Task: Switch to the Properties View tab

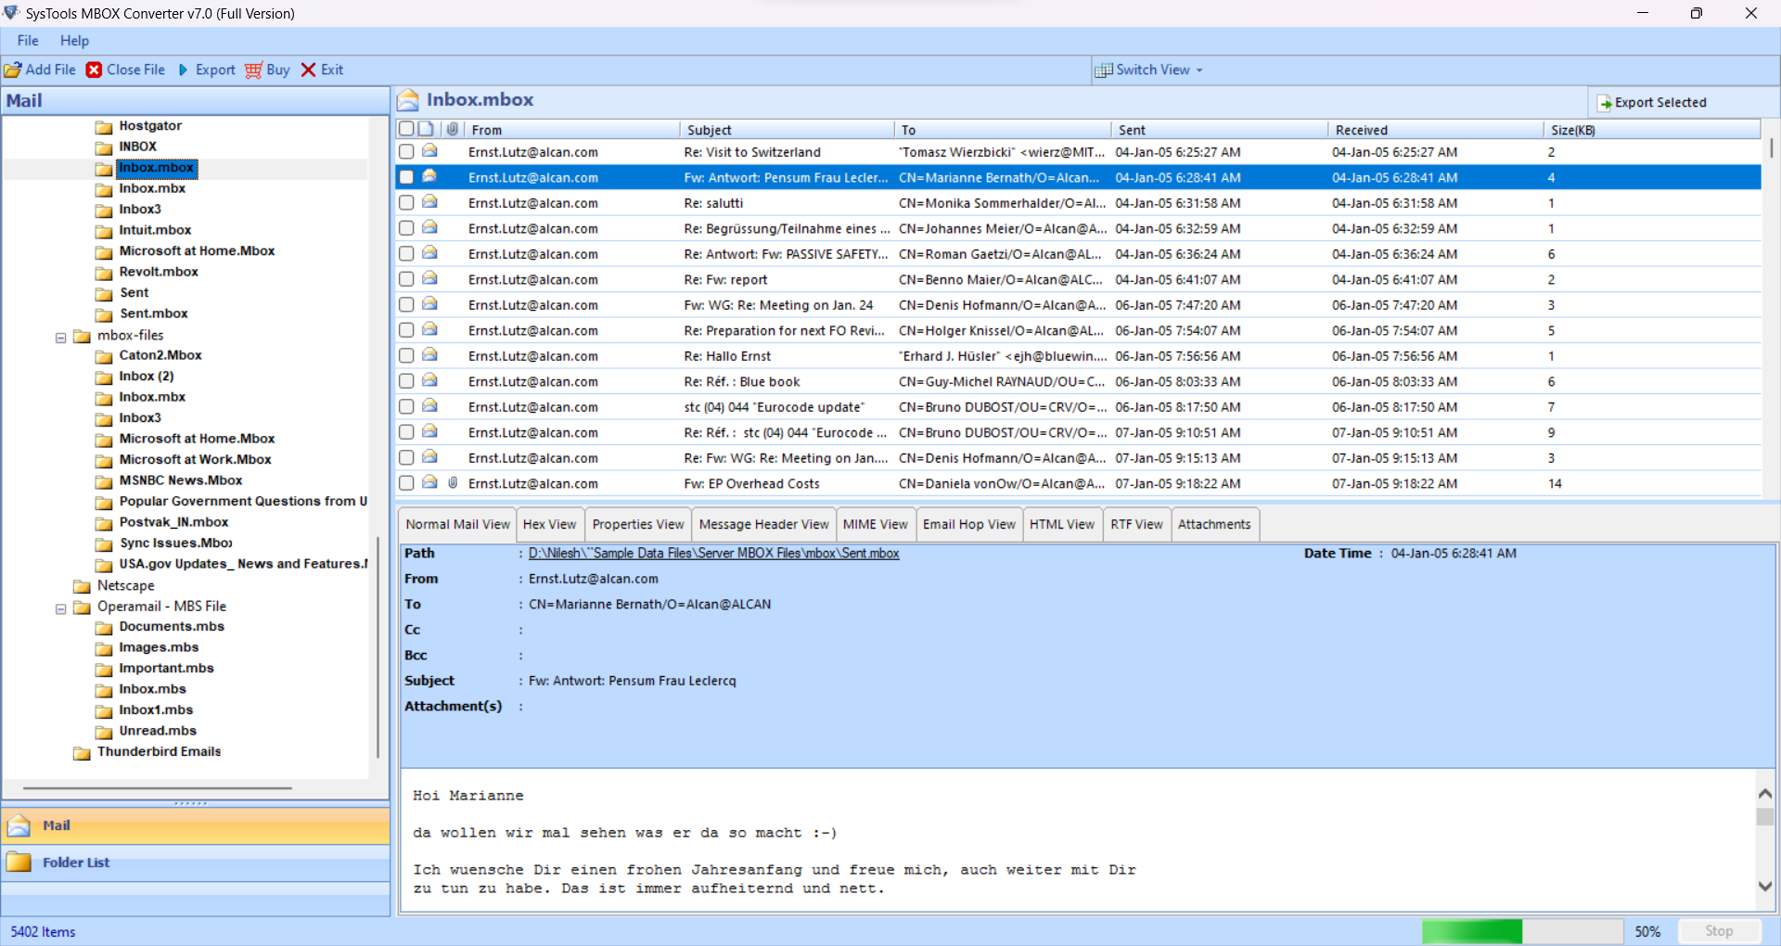Action: click(637, 524)
